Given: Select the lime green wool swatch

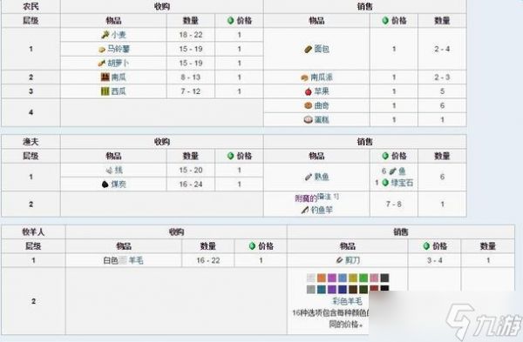Looking at the screenshot, I should click(x=363, y=278).
